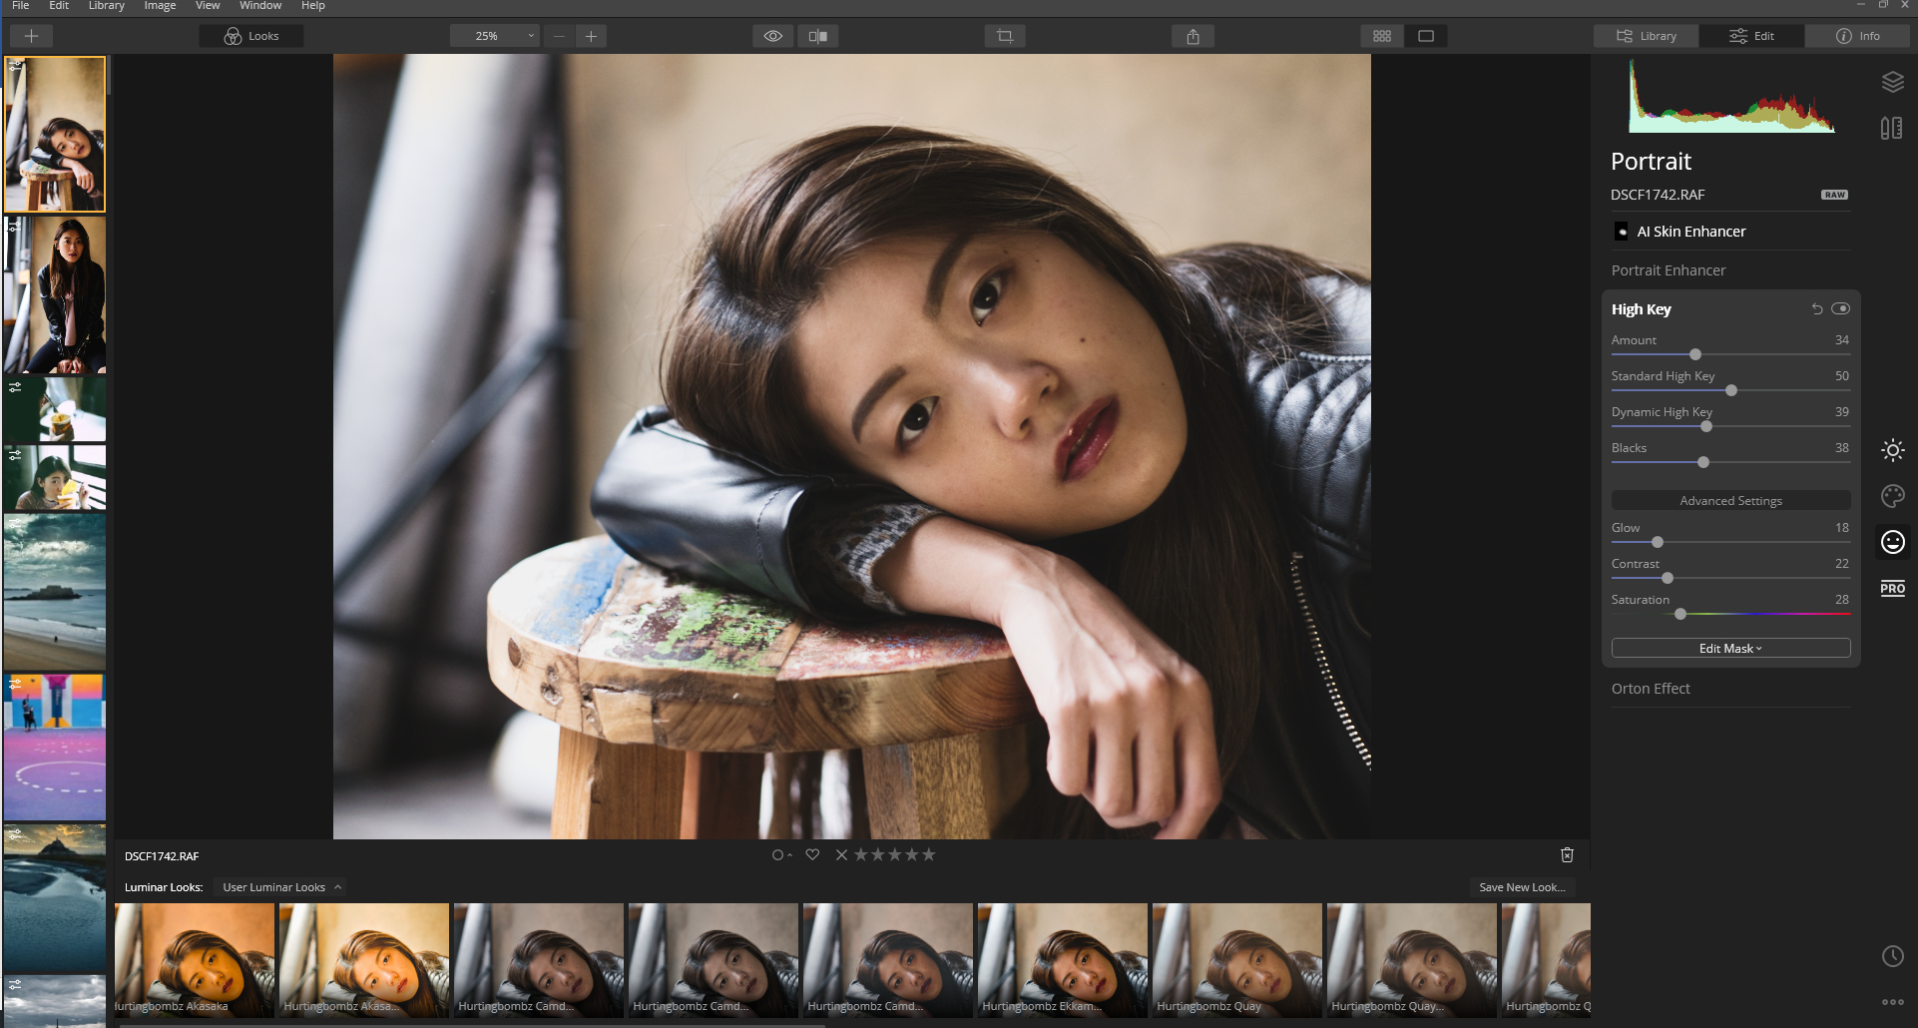The image size is (1918, 1028).
Task: Open the Pro tools panel
Action: tap(1894, 588)
